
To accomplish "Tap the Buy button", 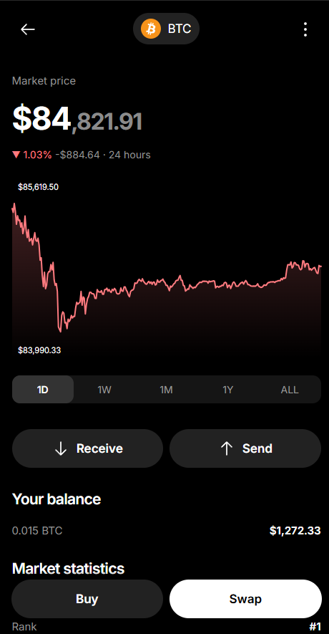I will pyautogui.click(x=87, y=599).
